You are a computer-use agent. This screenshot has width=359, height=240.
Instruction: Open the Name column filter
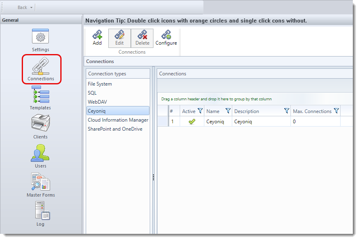tap(228, 111)
